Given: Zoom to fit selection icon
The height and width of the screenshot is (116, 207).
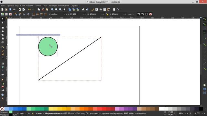Looking at the screenshot, I should tap(52, 9).
